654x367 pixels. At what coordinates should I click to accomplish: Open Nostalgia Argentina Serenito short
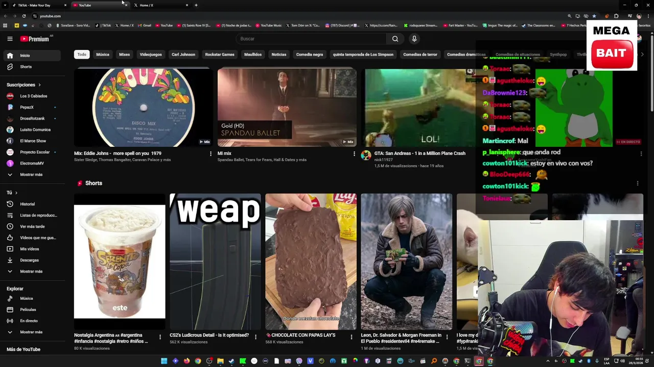pyautogui.click(x=120, y=261)
